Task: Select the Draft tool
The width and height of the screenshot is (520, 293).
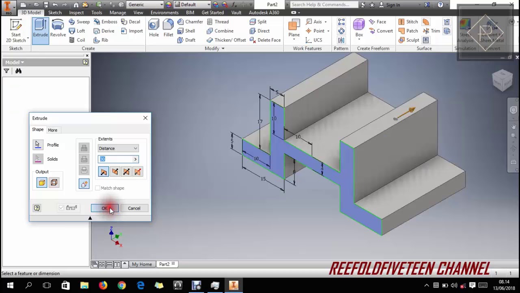Action: click(x=186, y=40)
